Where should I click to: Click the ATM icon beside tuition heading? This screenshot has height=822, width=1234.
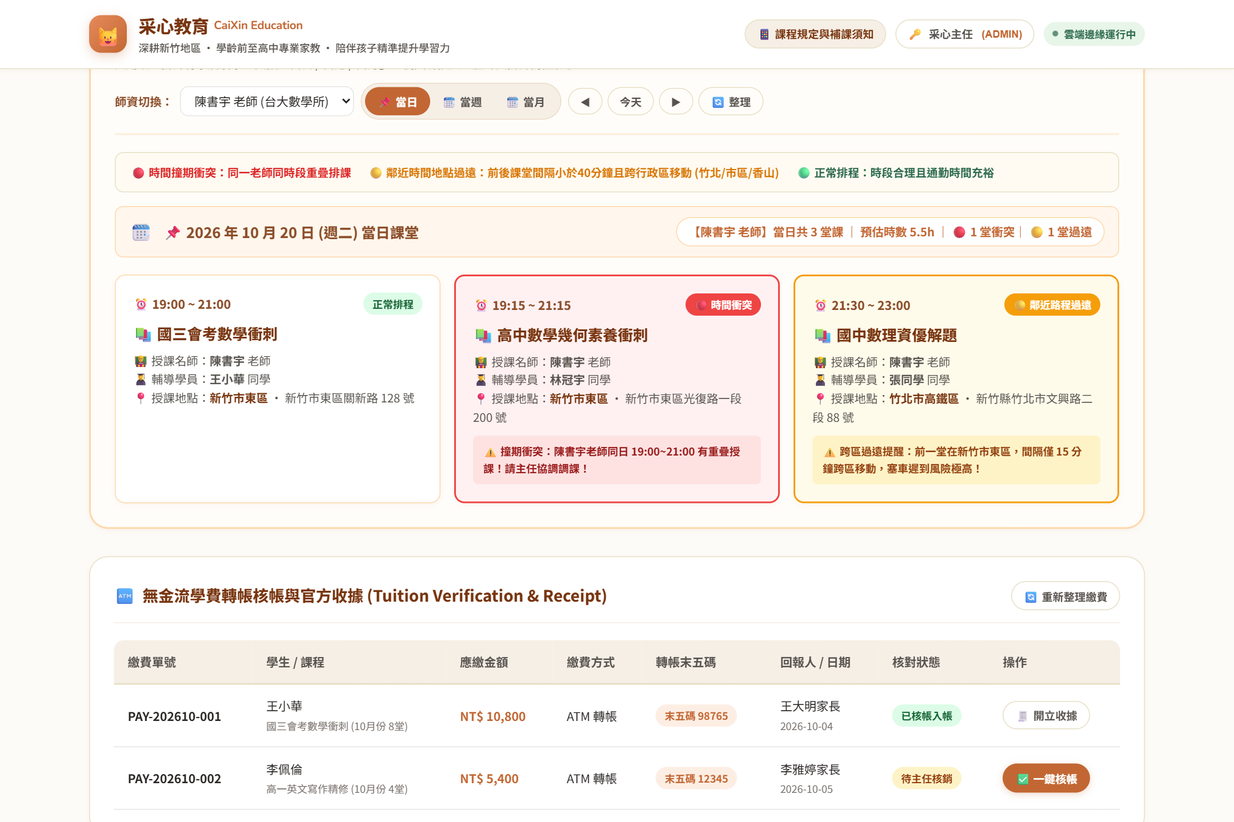coord(125,596)
